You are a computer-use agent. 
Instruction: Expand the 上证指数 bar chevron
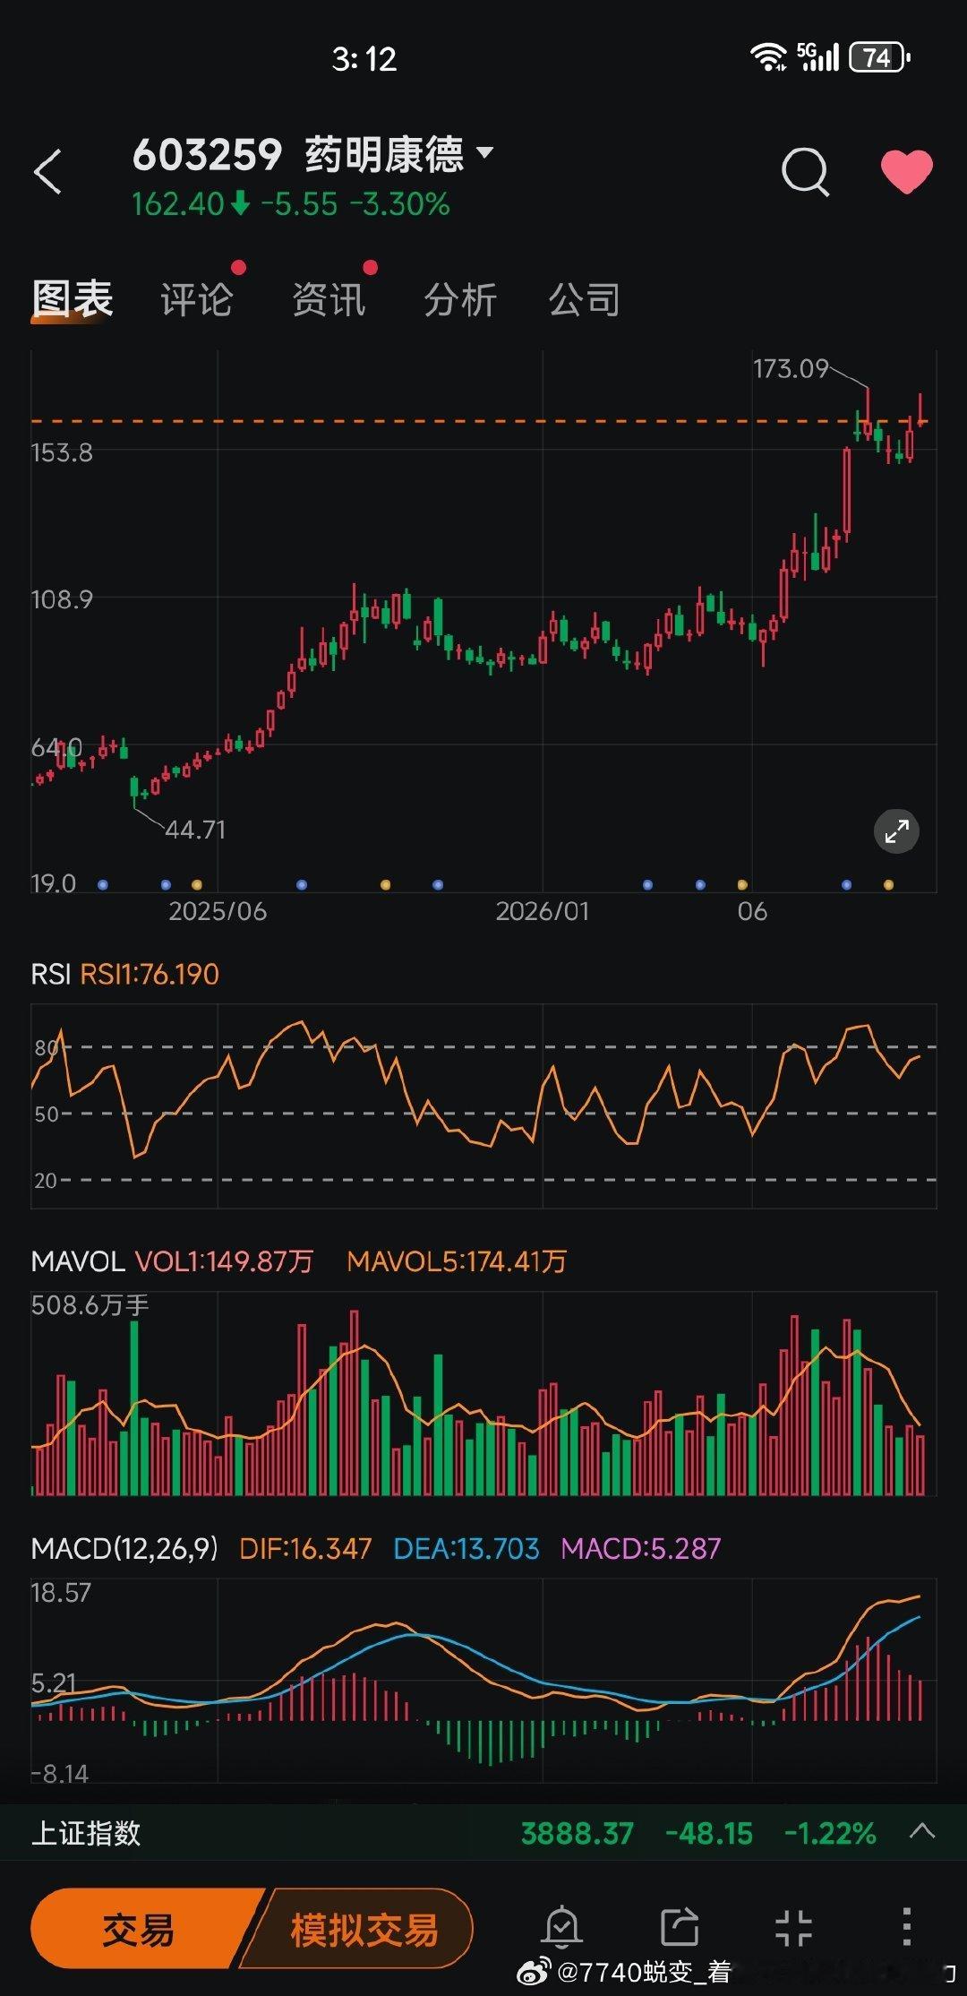tap(922, 1831)
